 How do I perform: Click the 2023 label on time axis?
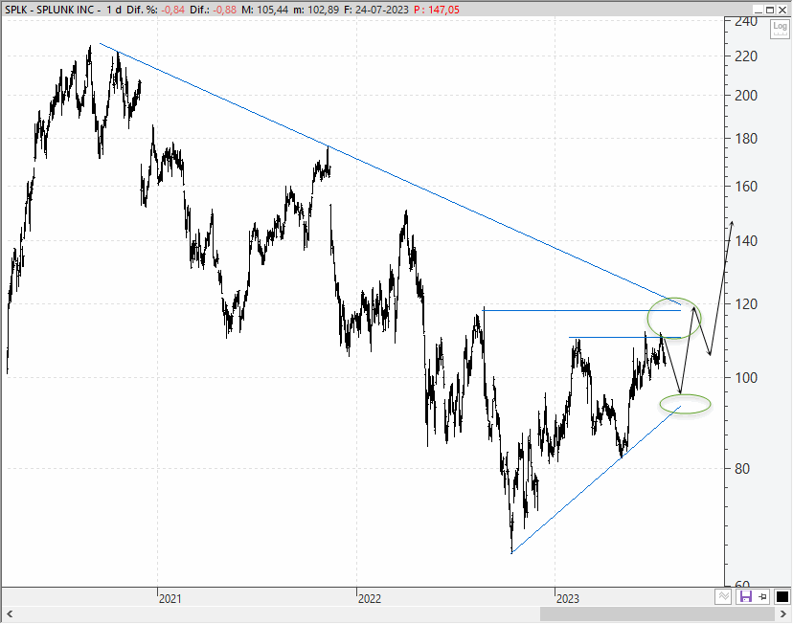click(567, 599)
